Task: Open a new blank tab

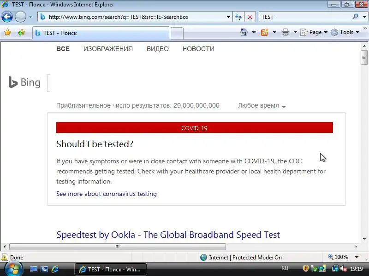Action: click(x=177, y=33)
